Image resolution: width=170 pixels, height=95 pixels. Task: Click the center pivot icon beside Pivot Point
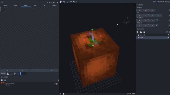pos(157,20)
